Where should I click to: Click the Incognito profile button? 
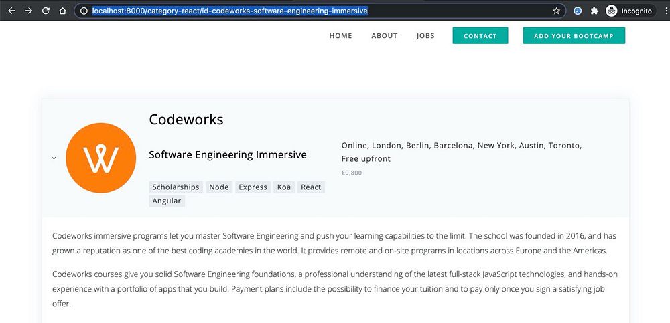630,11
